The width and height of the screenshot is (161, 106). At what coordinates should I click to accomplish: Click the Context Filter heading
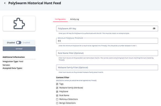(63, 77)
